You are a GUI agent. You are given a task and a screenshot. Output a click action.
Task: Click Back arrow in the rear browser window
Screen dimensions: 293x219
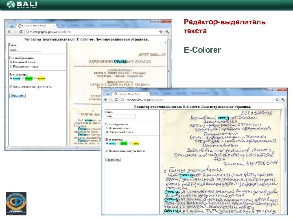tap(9, 32)
